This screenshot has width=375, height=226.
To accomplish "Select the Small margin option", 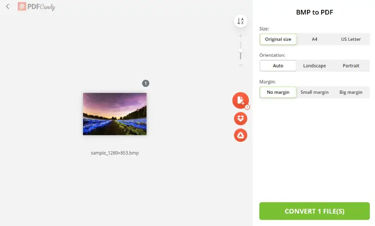I will point(315,92).
